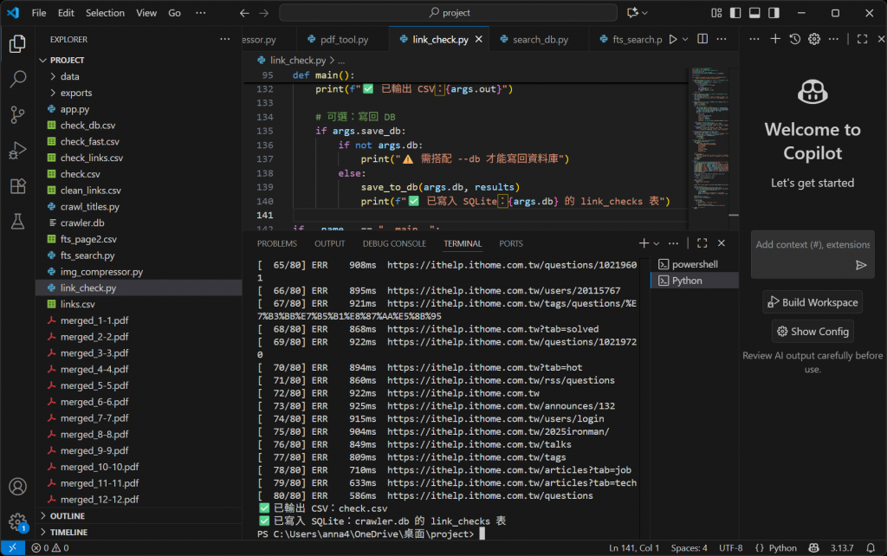Open the Testing flask icon
The width and height of the screenshot is (887, 556).
tap(17, 222)
